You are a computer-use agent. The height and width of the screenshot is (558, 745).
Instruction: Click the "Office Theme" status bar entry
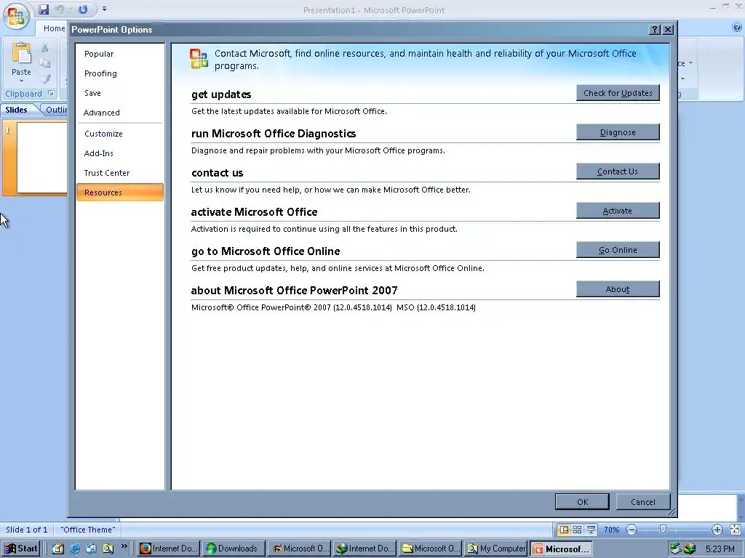[x=88, y=530]
